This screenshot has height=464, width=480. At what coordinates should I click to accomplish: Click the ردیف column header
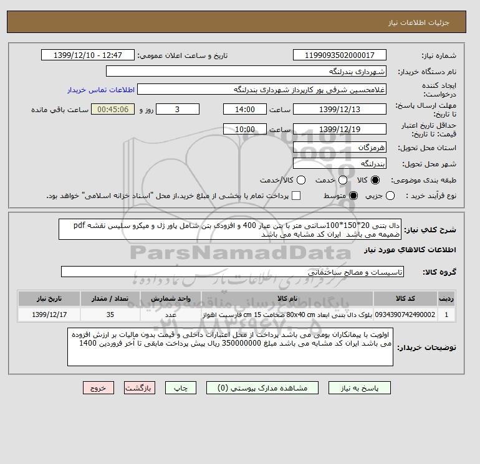(x=446, y=298)
